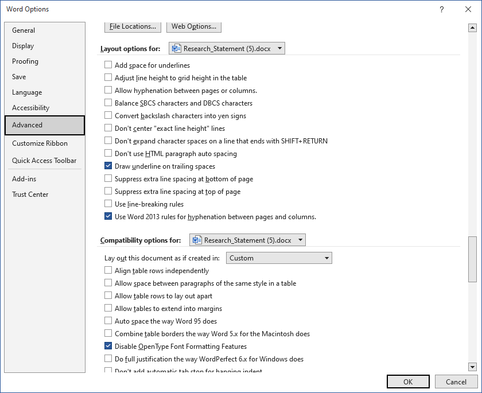Viewport: 482px width, 393px height.
Task: Click the File Locations button
Action: pos(133,26)
